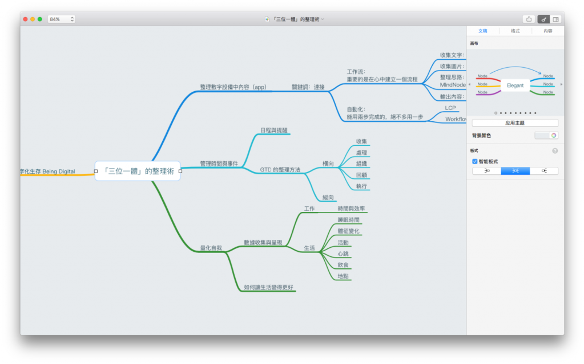584x364 pixels.
Task: Select the node 工作
Action: (x=309, y=208)
